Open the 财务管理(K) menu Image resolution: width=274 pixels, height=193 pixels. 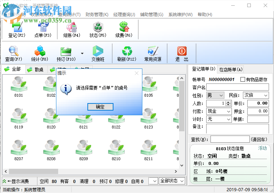[97, 15]
